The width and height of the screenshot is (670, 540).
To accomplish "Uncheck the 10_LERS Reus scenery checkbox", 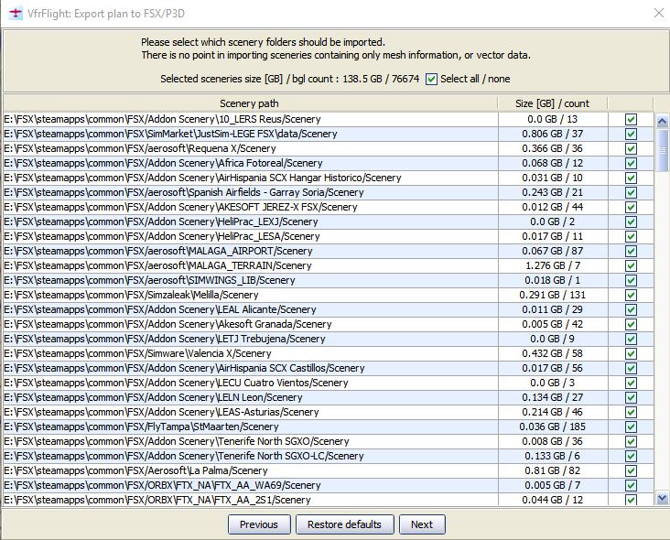I will 631,119.
